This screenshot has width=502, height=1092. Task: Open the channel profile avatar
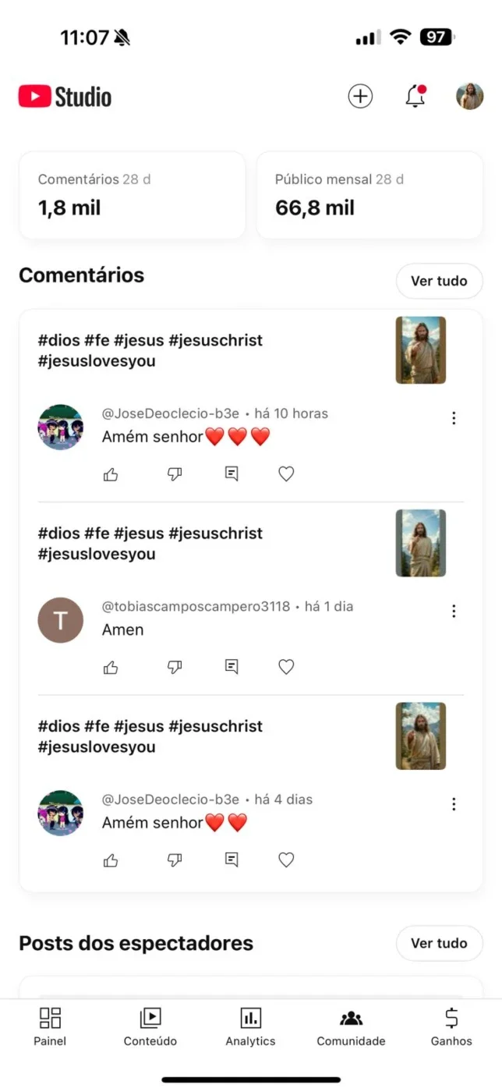tap(469, 97)
